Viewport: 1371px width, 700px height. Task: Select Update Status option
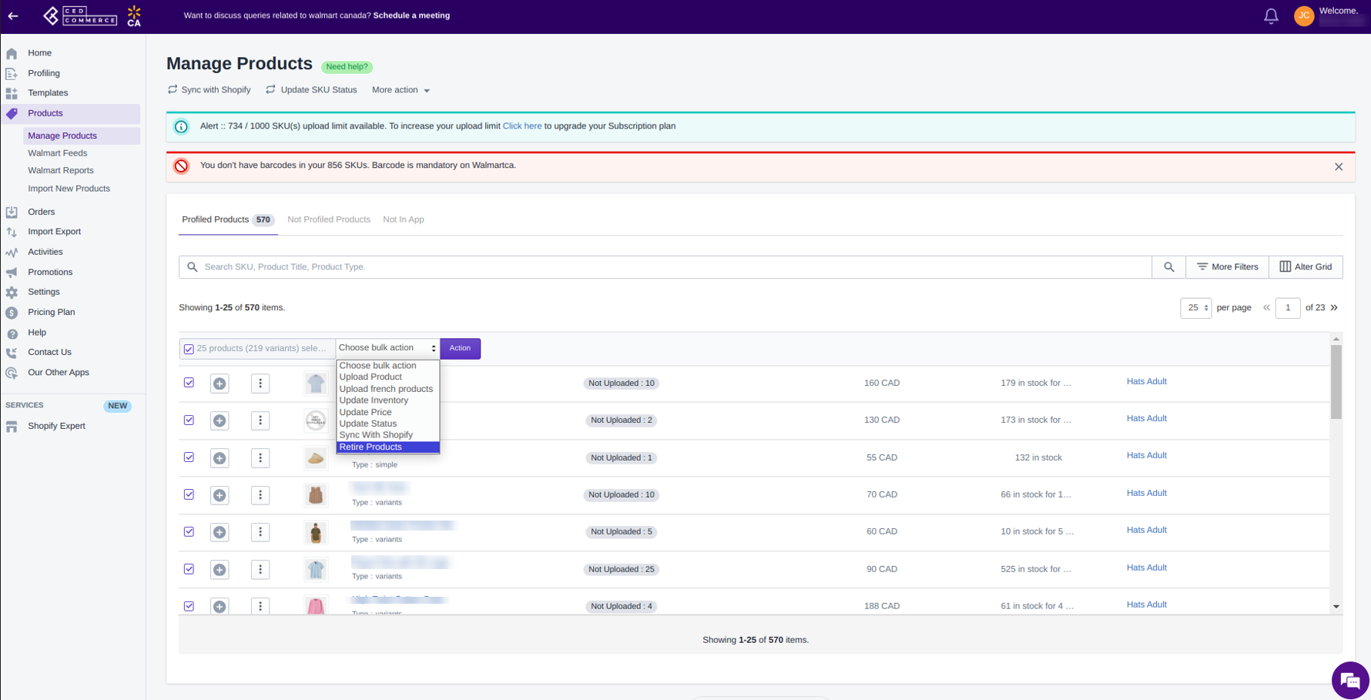tap(387, 424)
